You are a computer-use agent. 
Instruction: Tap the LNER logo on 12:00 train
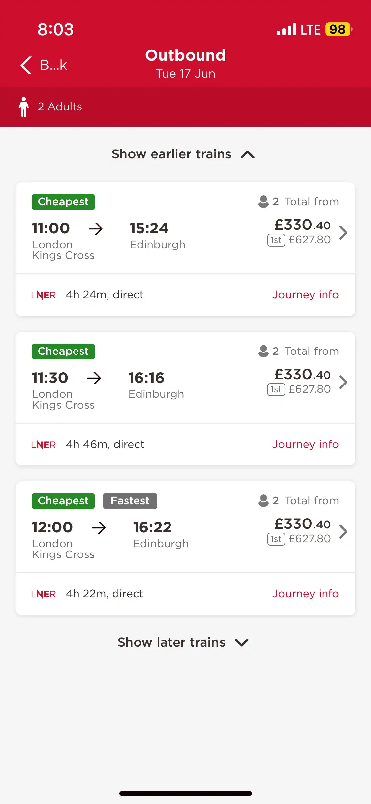click(44, 594)
